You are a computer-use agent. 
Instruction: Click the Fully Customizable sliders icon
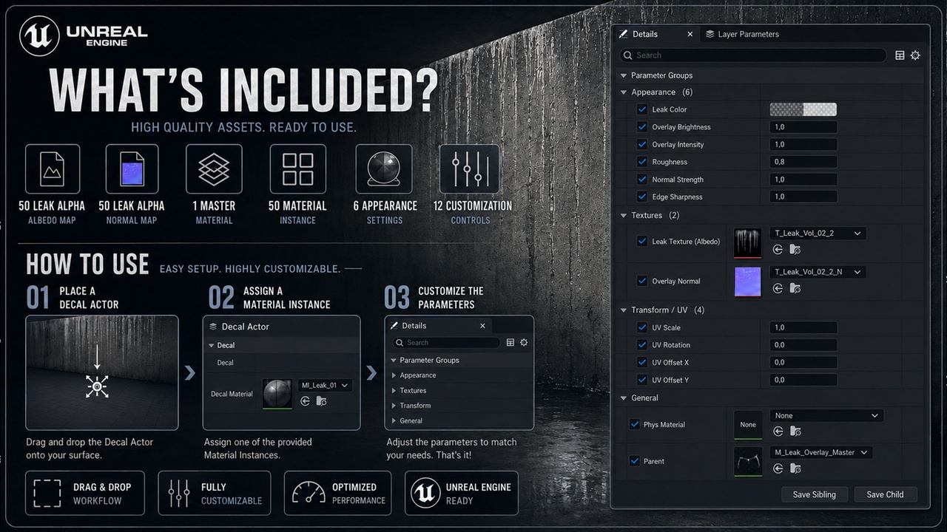click(178, 493)
